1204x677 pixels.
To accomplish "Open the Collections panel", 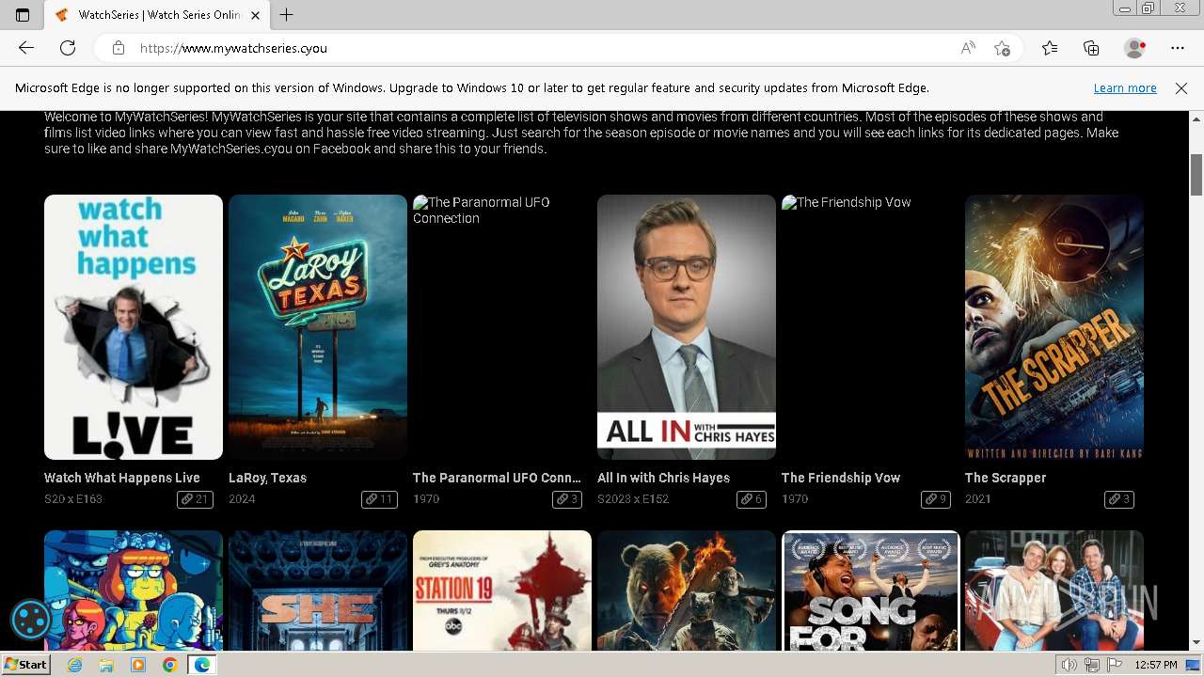I will (1091, 48).
